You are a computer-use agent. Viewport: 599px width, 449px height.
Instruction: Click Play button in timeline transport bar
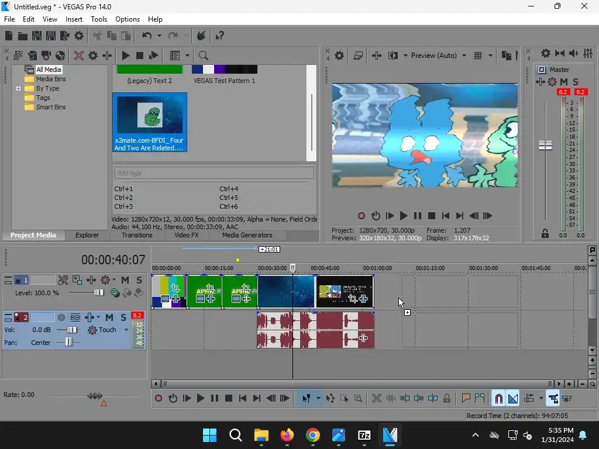200,399
